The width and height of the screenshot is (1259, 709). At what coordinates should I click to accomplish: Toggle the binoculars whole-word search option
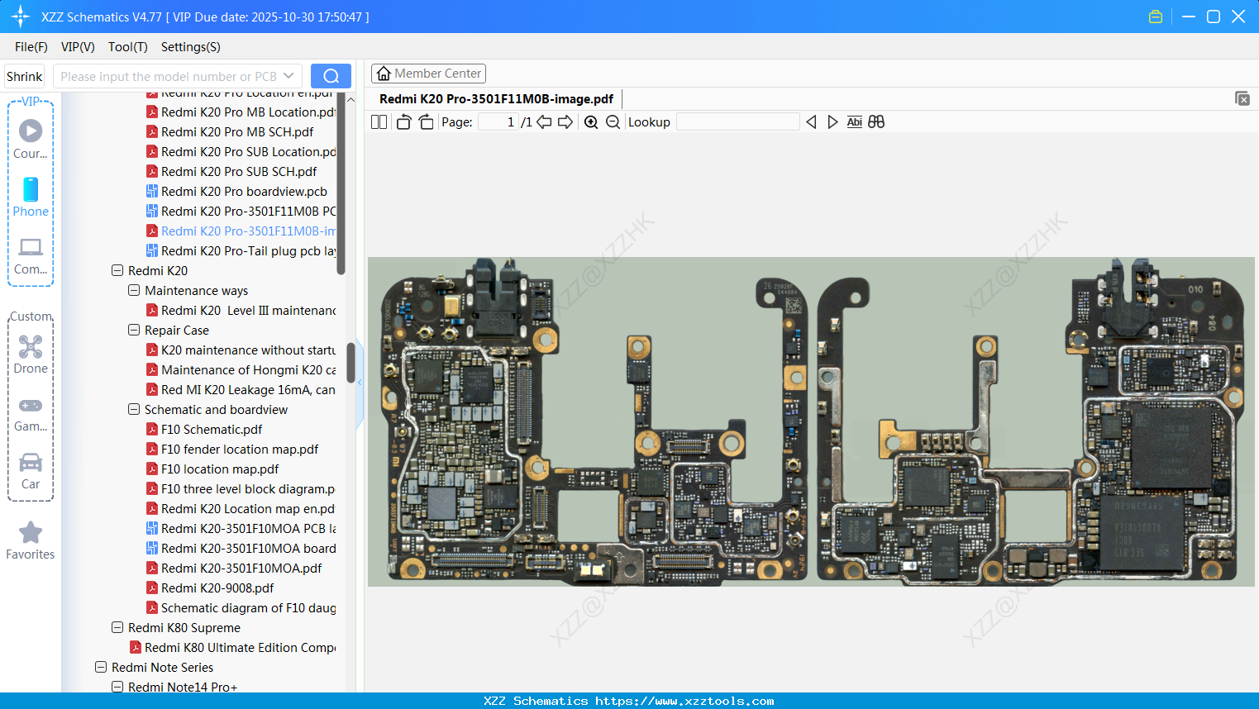875,121
